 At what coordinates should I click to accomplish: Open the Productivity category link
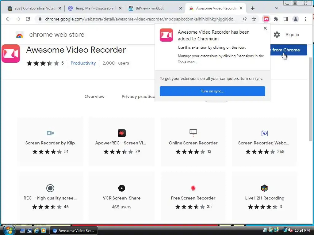(x=83, y=63)
